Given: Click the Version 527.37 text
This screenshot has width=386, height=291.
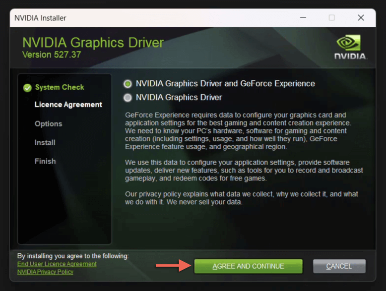Looking at the screenshot, I should (52, 55).
